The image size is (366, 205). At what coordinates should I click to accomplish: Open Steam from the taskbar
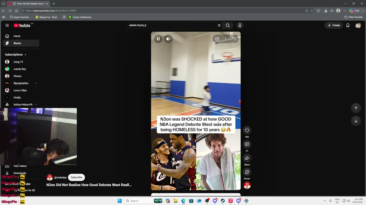point(222,201)
